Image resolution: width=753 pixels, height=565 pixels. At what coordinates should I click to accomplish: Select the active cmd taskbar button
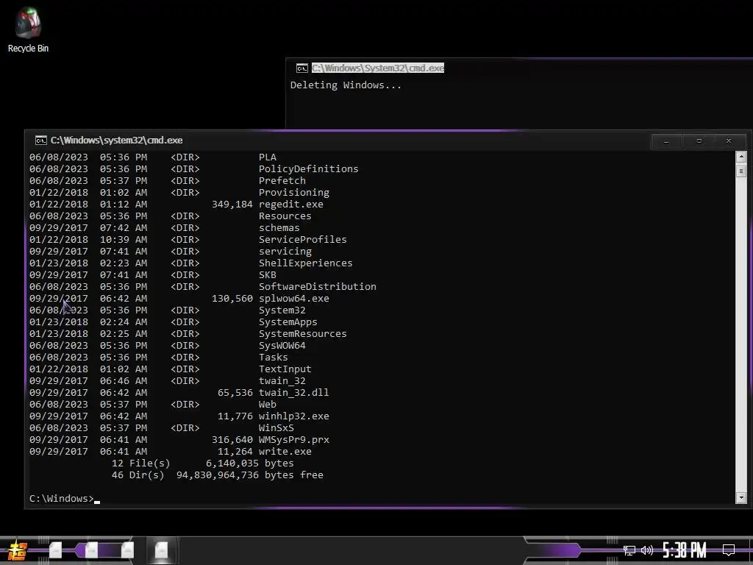161,550
